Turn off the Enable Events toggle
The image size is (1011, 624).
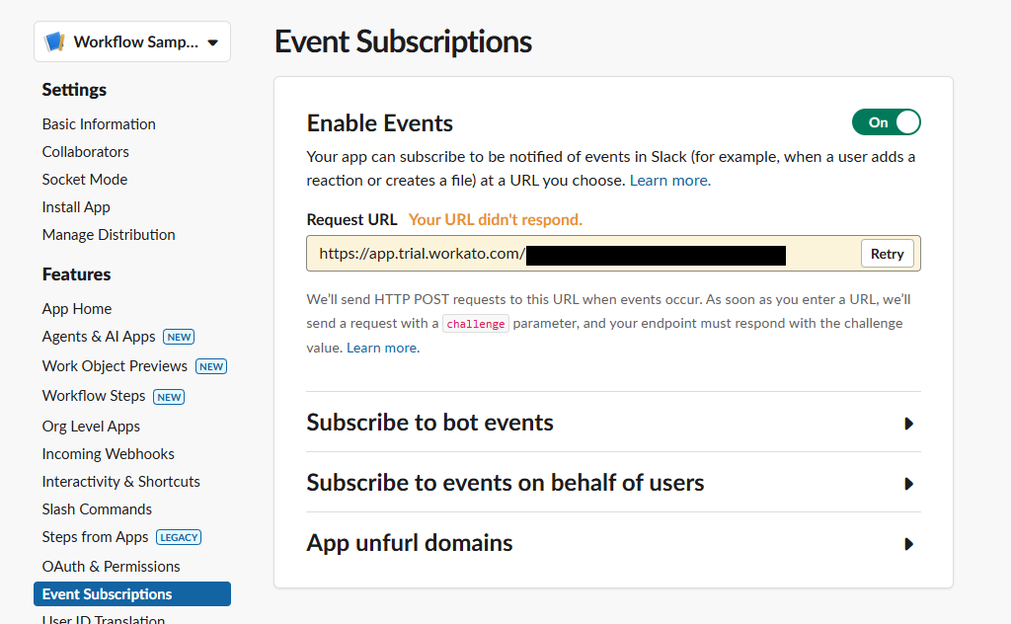[886, 122]
